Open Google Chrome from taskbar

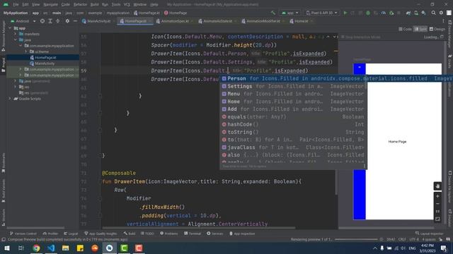[x=36, y=248]
